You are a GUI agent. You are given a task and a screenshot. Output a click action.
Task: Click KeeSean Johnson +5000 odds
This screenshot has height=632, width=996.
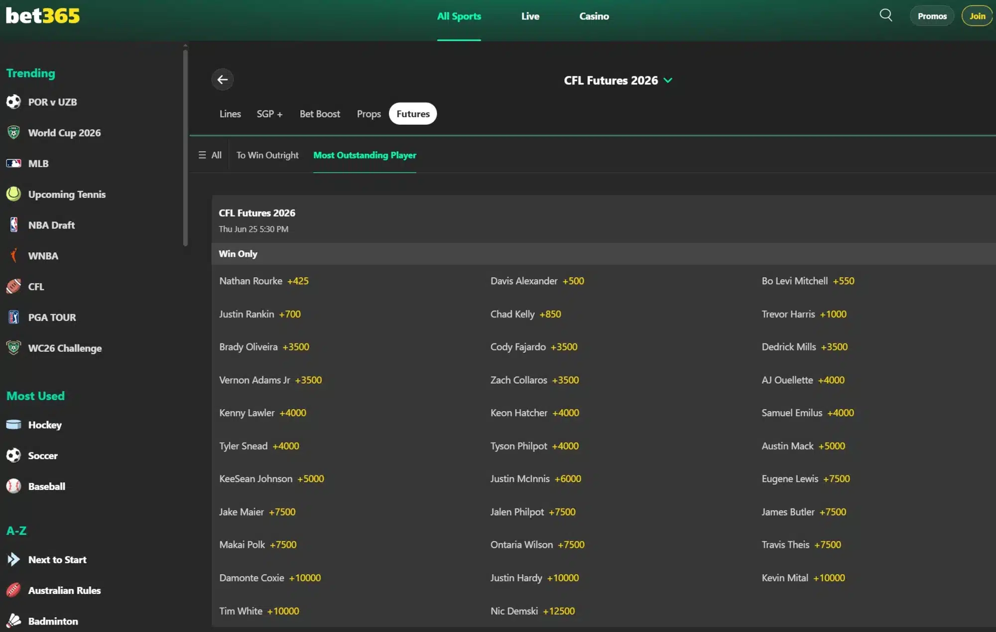click(x=271, y=479)
